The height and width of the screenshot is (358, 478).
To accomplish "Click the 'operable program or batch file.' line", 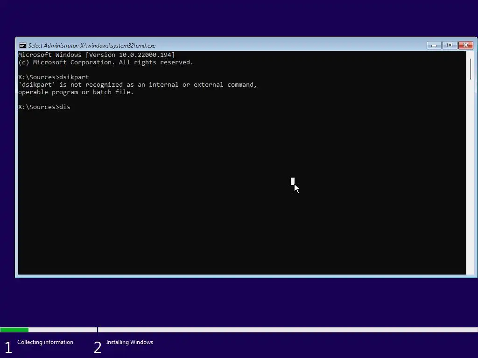I will coord(76,92).
